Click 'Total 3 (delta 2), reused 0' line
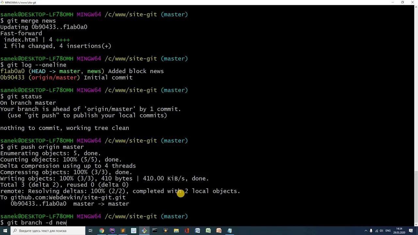The image size is (418, 235). (x=65, y=185)
